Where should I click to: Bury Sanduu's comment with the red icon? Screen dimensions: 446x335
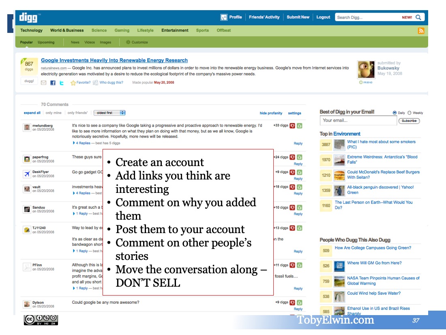[x=292, y=207]
